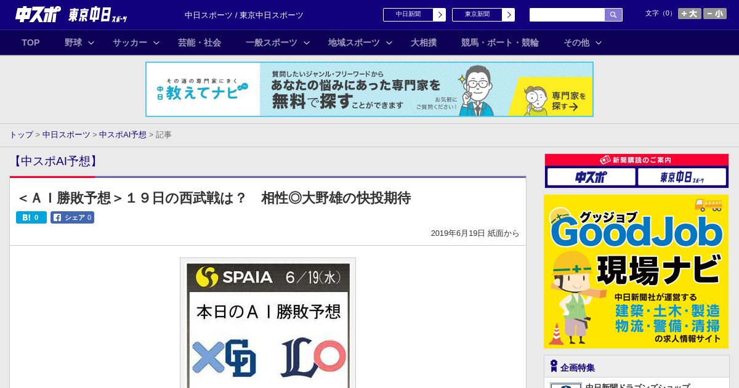Open the 大相撲 menu item
This screenshot has width=739, height=388.
pos(424,42)
